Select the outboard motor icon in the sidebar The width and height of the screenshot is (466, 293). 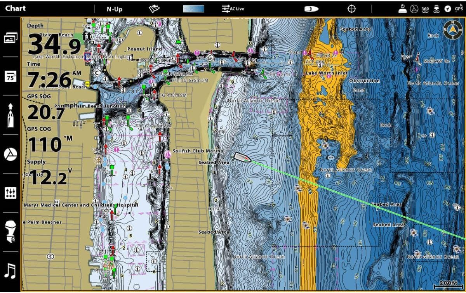coord(10,232)
